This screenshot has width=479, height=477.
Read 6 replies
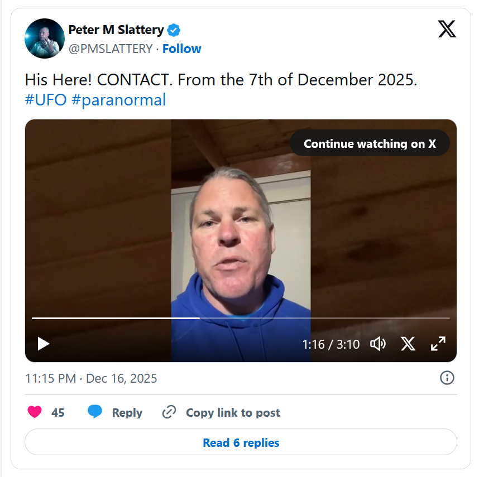pos(241,443)
